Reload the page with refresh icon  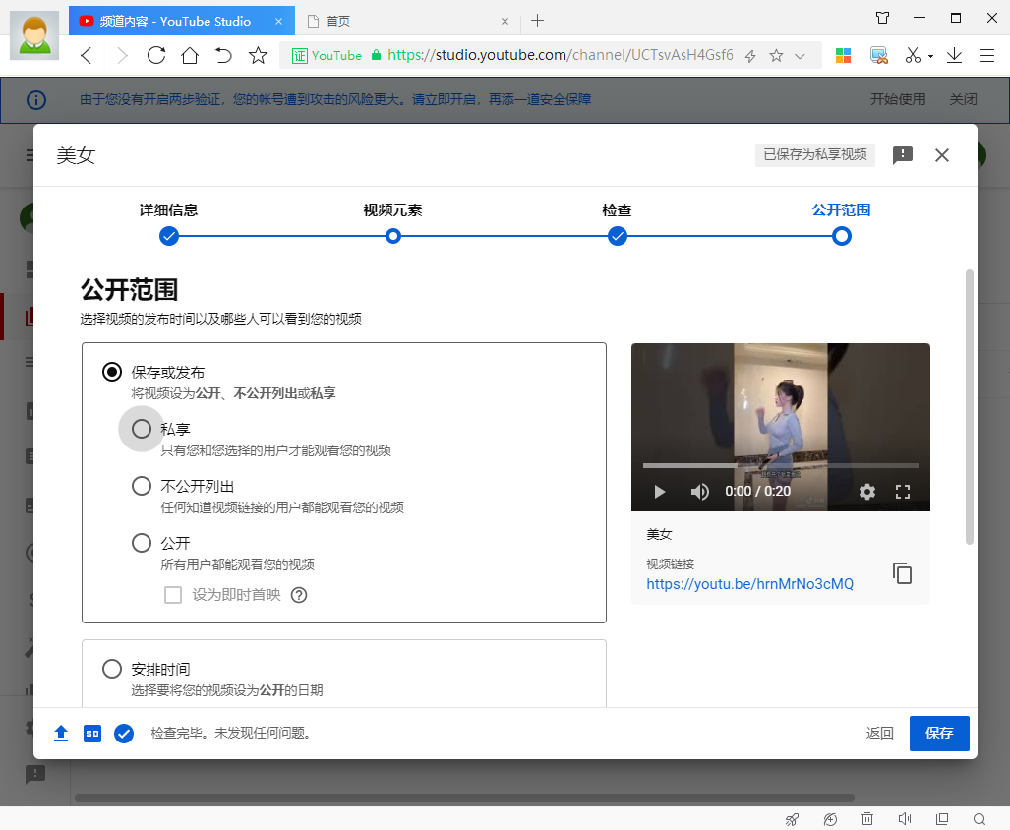[x=156, y=55]
